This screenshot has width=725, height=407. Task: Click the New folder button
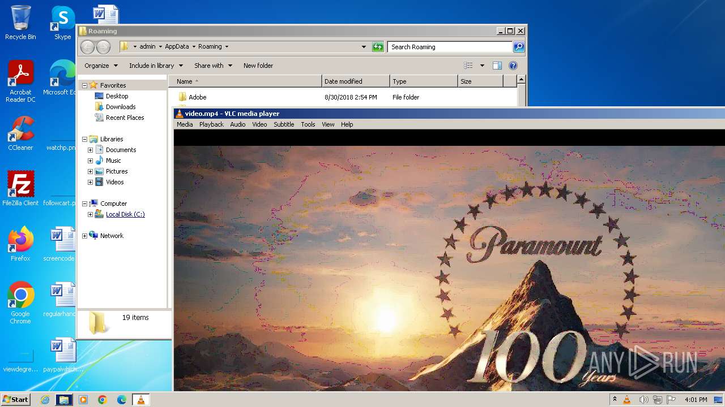258,66
